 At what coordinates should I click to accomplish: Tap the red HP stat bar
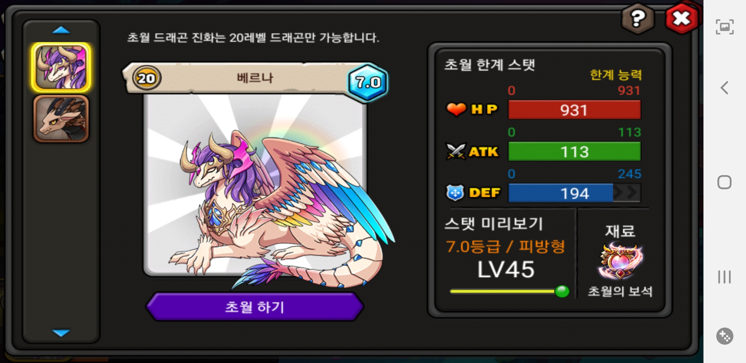point(574,110)
